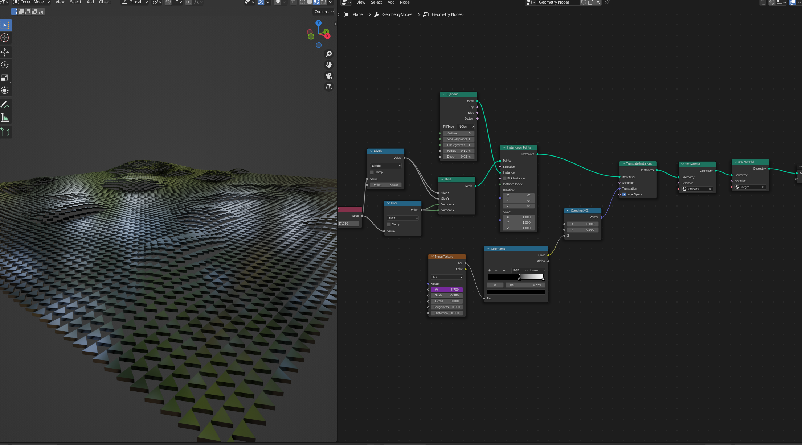802x445 pixels.
Task: Open the Add menu in node editor
Action: tap(391, 2)
